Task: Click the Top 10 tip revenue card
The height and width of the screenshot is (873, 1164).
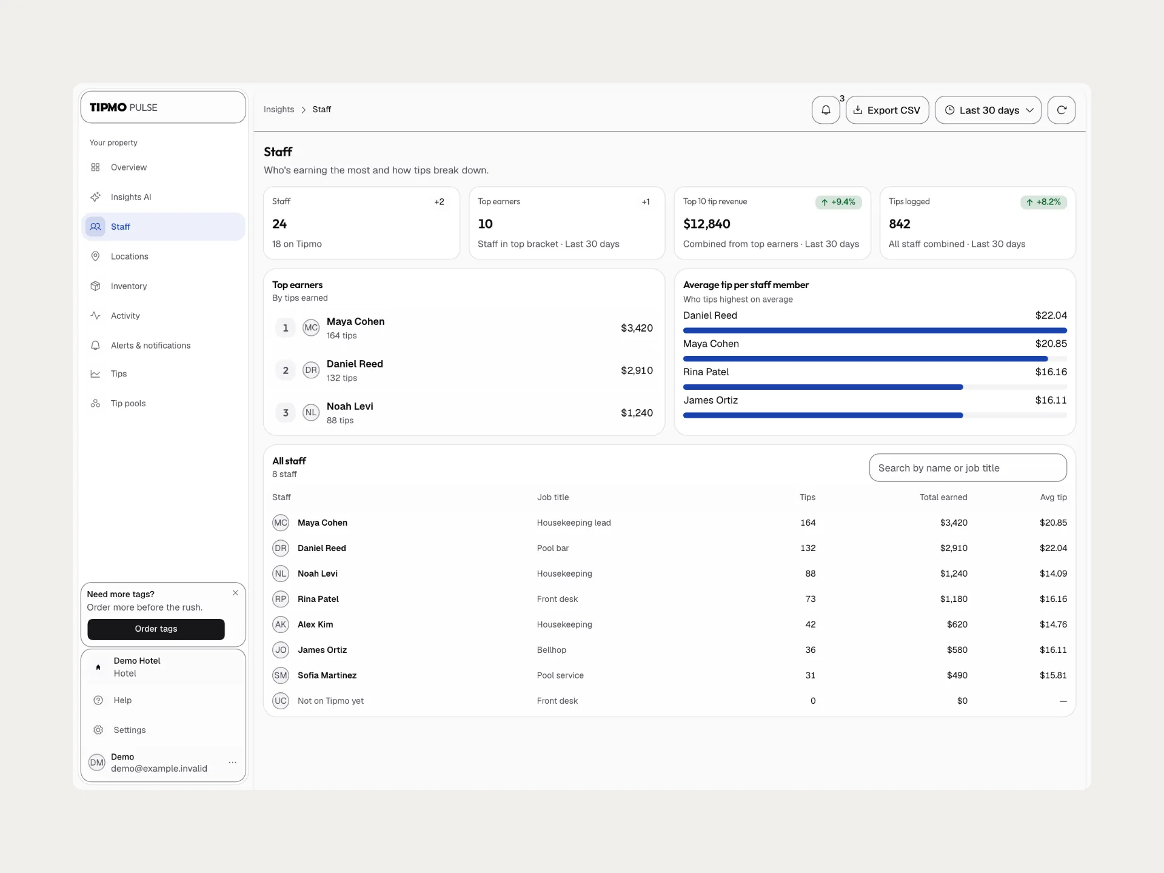Action: point(772,223)
